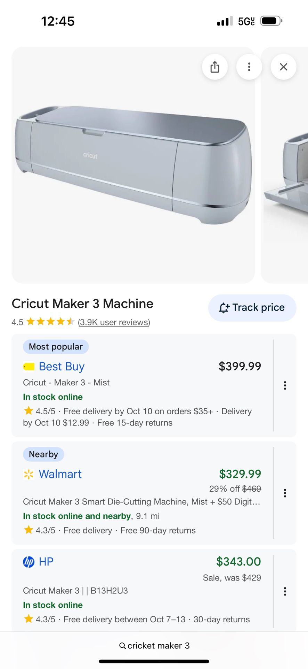308x669 pixels.
Task: Tap the Track price button
Action: click(x=252, y=308)
